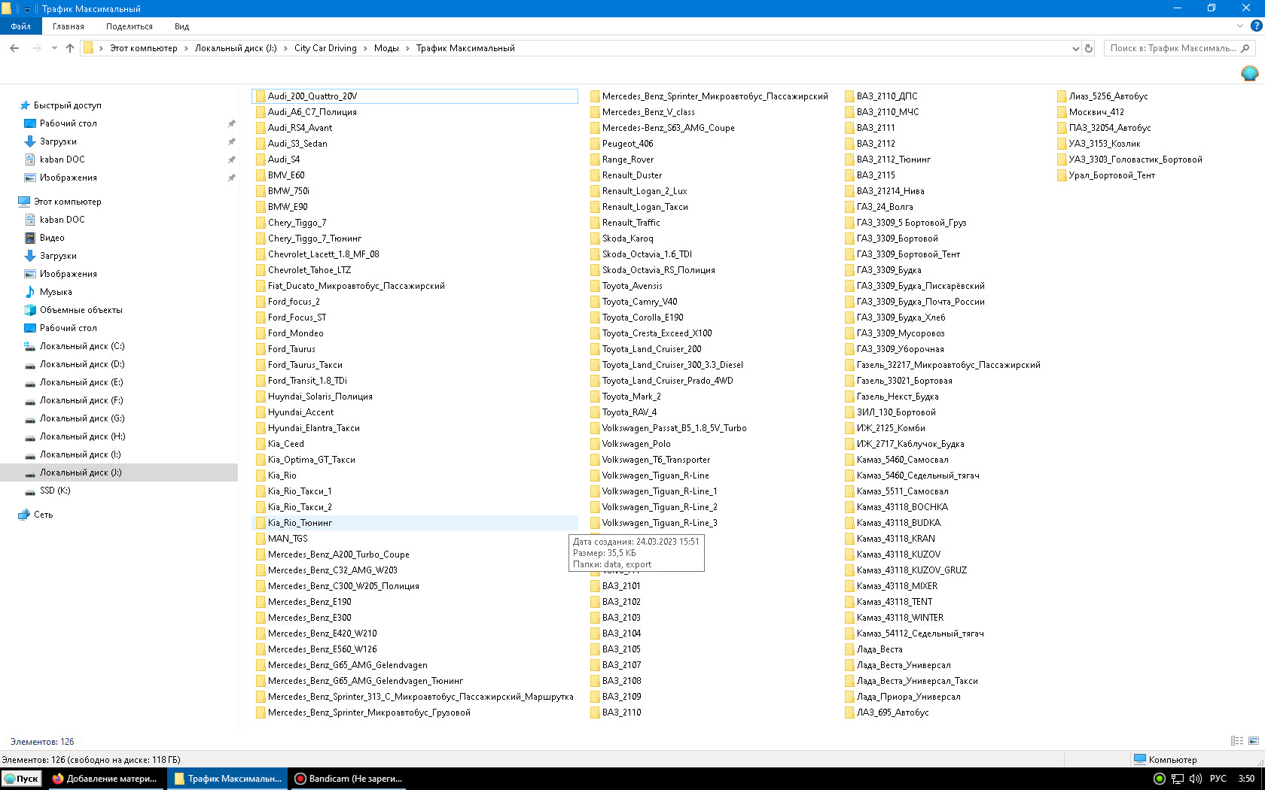Expand breadcrumb arrow after City Car Driving
This screenshot has height=790, width=1265.
366,48
